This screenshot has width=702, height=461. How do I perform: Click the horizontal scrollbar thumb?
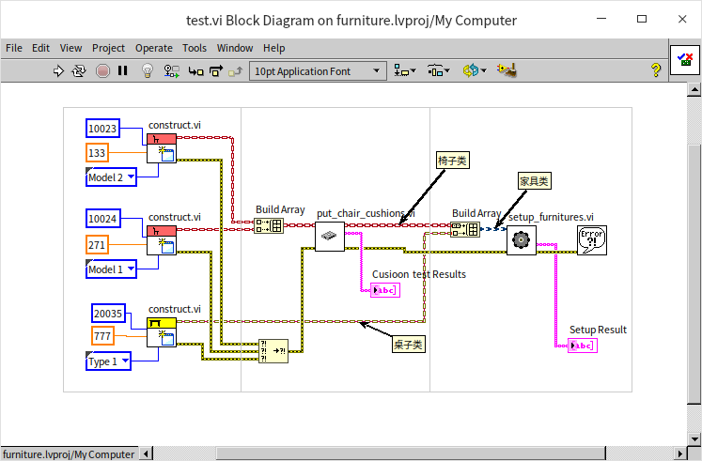411,453
